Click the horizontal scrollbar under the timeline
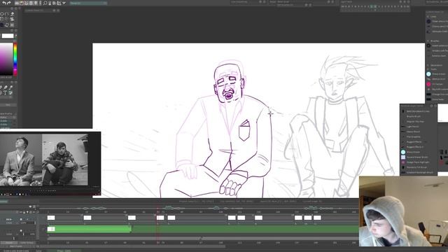Viewport: 448px width, 252px height. coord(132,246)
